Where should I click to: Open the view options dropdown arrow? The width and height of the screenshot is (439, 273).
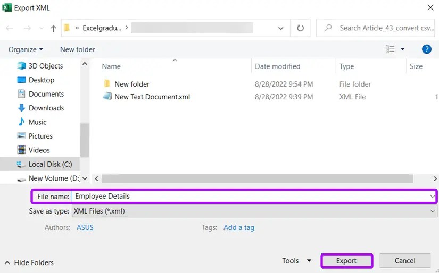[x=402, y=49]
